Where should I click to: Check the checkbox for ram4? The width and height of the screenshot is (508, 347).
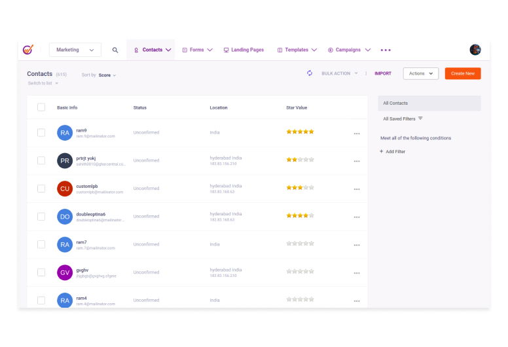41,301
